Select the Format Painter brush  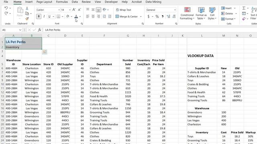(x=27, y=19)
